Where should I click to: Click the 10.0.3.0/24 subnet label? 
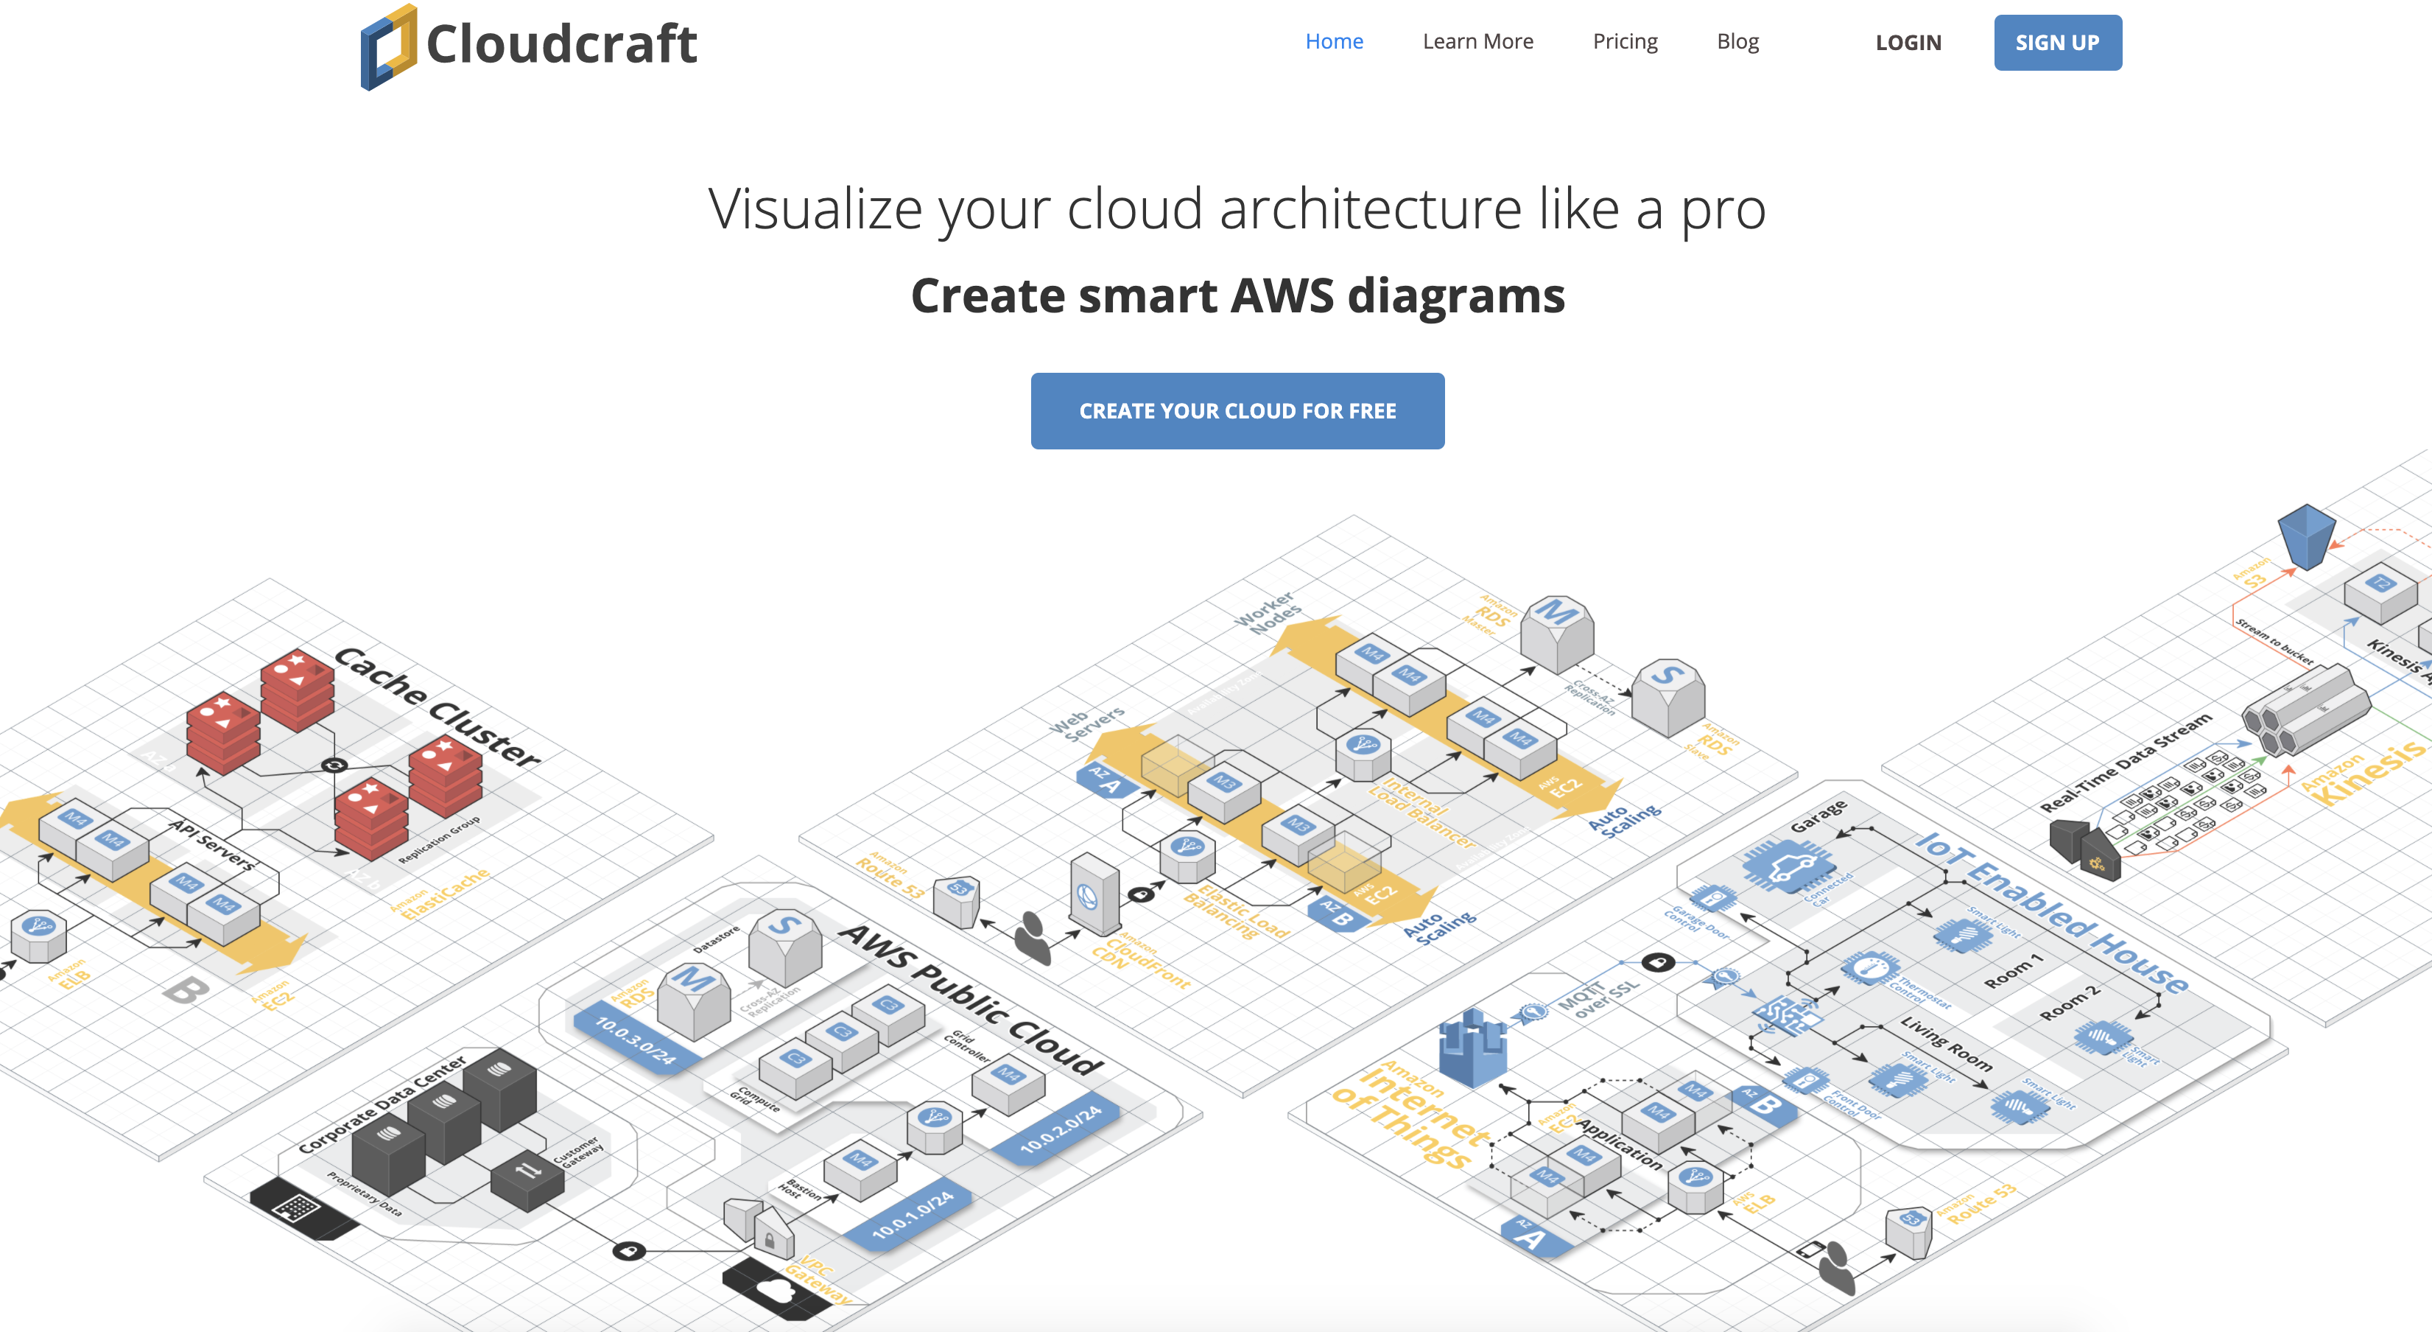(636, 1039)
